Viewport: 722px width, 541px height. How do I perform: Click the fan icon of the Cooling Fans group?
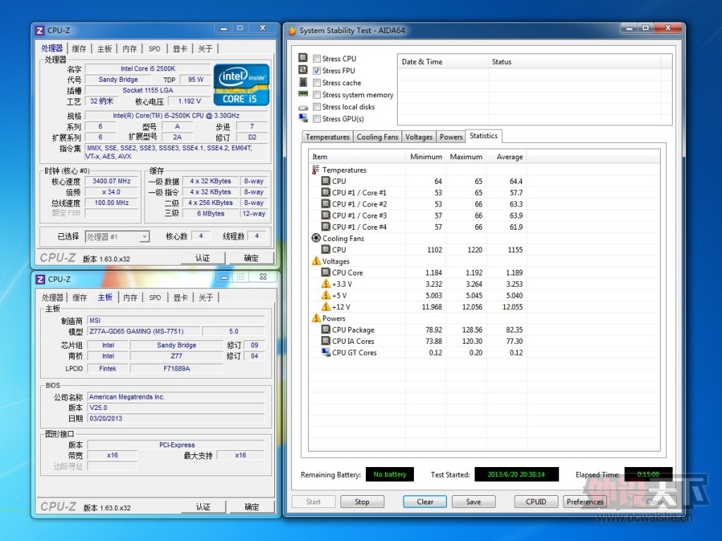click(316, 238)
